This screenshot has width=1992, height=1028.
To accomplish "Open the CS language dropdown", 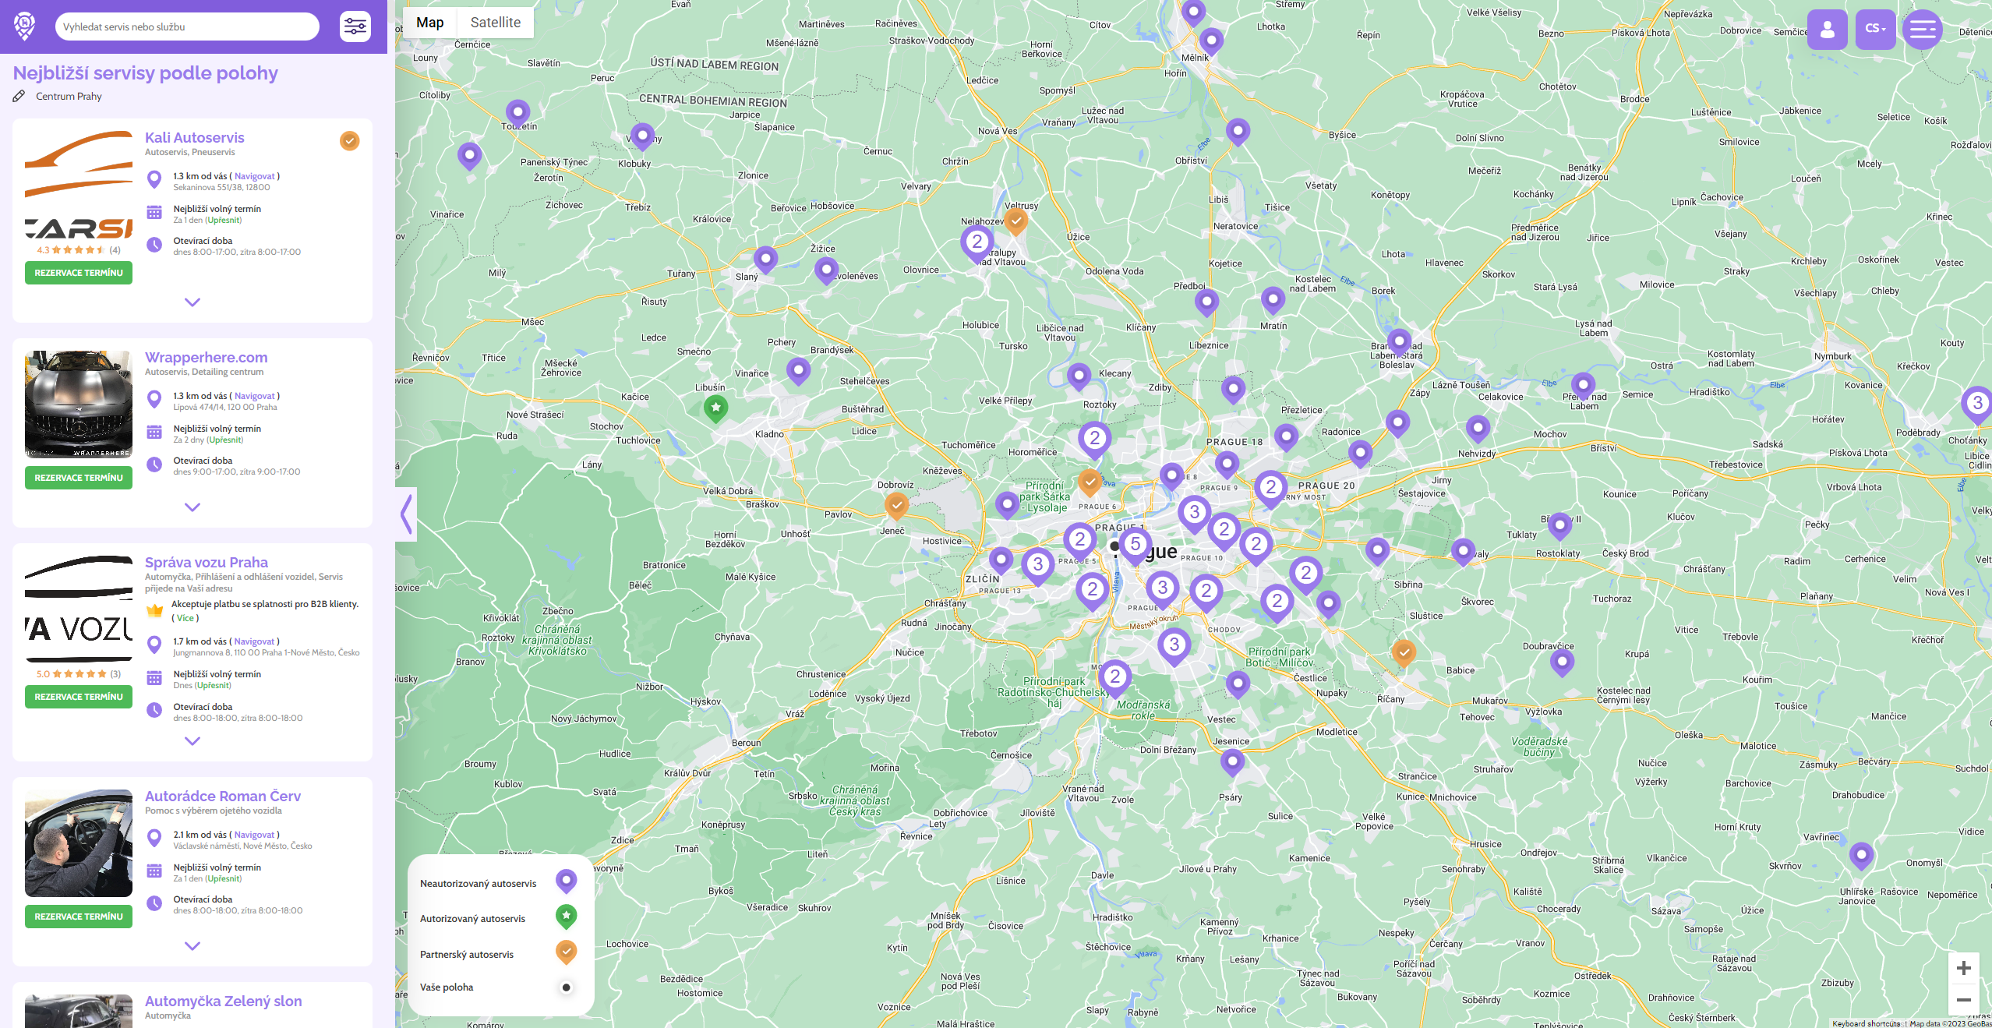I will (1875, 30).
